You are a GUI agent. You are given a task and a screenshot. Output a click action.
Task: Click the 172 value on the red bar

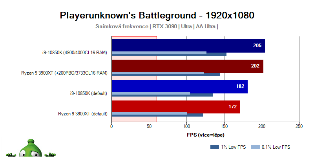pos(233,107)
